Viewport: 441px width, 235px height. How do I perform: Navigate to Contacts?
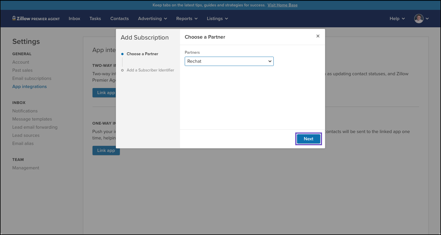[x=119, y=19]
